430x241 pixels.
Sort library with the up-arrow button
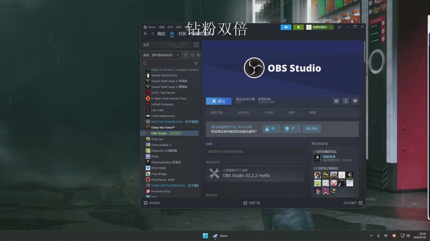point(185,55)
